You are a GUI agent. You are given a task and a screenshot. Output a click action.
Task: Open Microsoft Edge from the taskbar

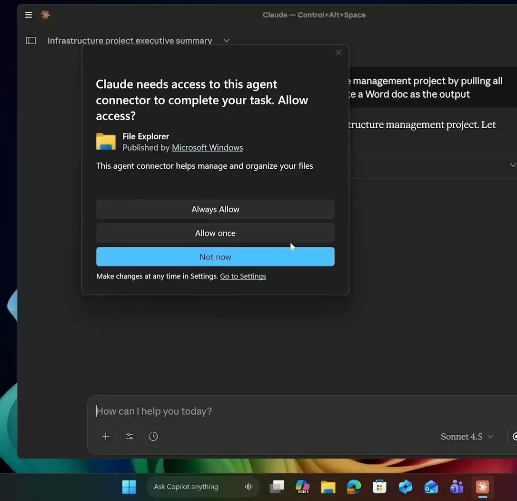(x=354, y=487)
